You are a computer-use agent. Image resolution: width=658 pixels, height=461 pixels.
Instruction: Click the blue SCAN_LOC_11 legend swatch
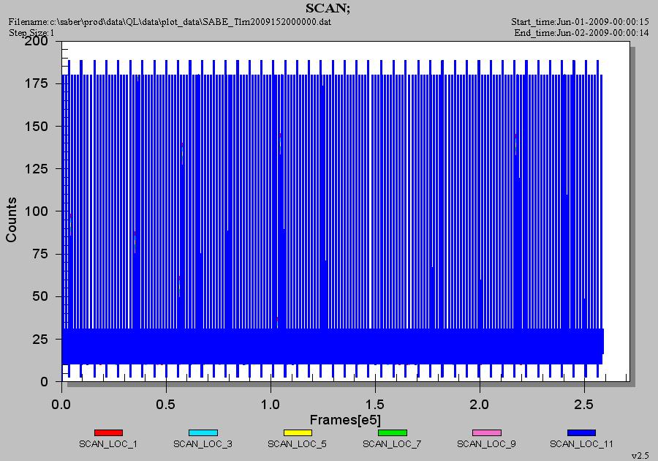(x=581, y=432)
